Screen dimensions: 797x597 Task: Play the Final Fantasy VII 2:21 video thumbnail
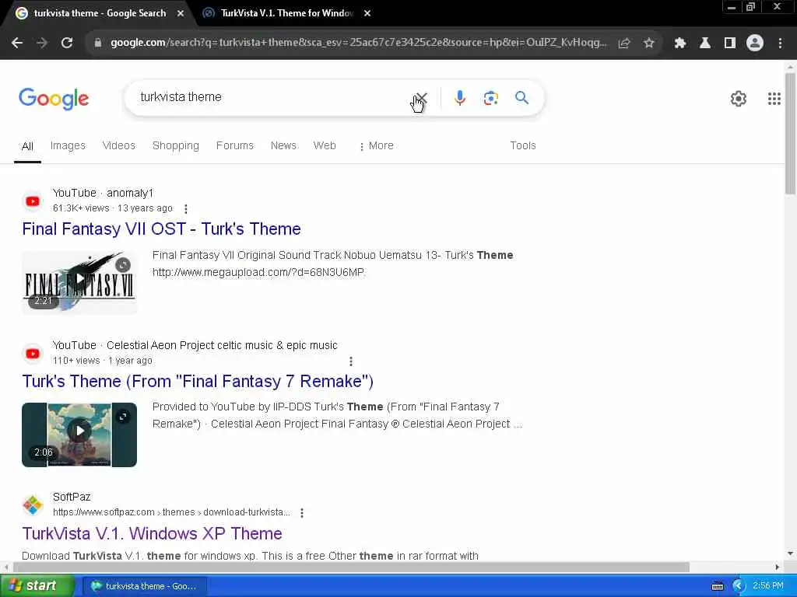tap(79, 282)
